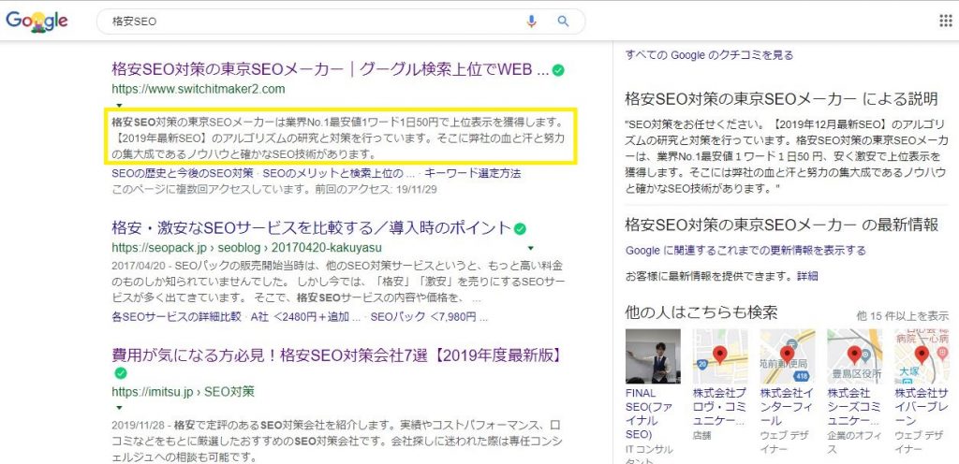This screenshot has height=464, width=959.
Task: Click green checkmark beside switchitmaker2 result title
Action: [x=558, y=70]
